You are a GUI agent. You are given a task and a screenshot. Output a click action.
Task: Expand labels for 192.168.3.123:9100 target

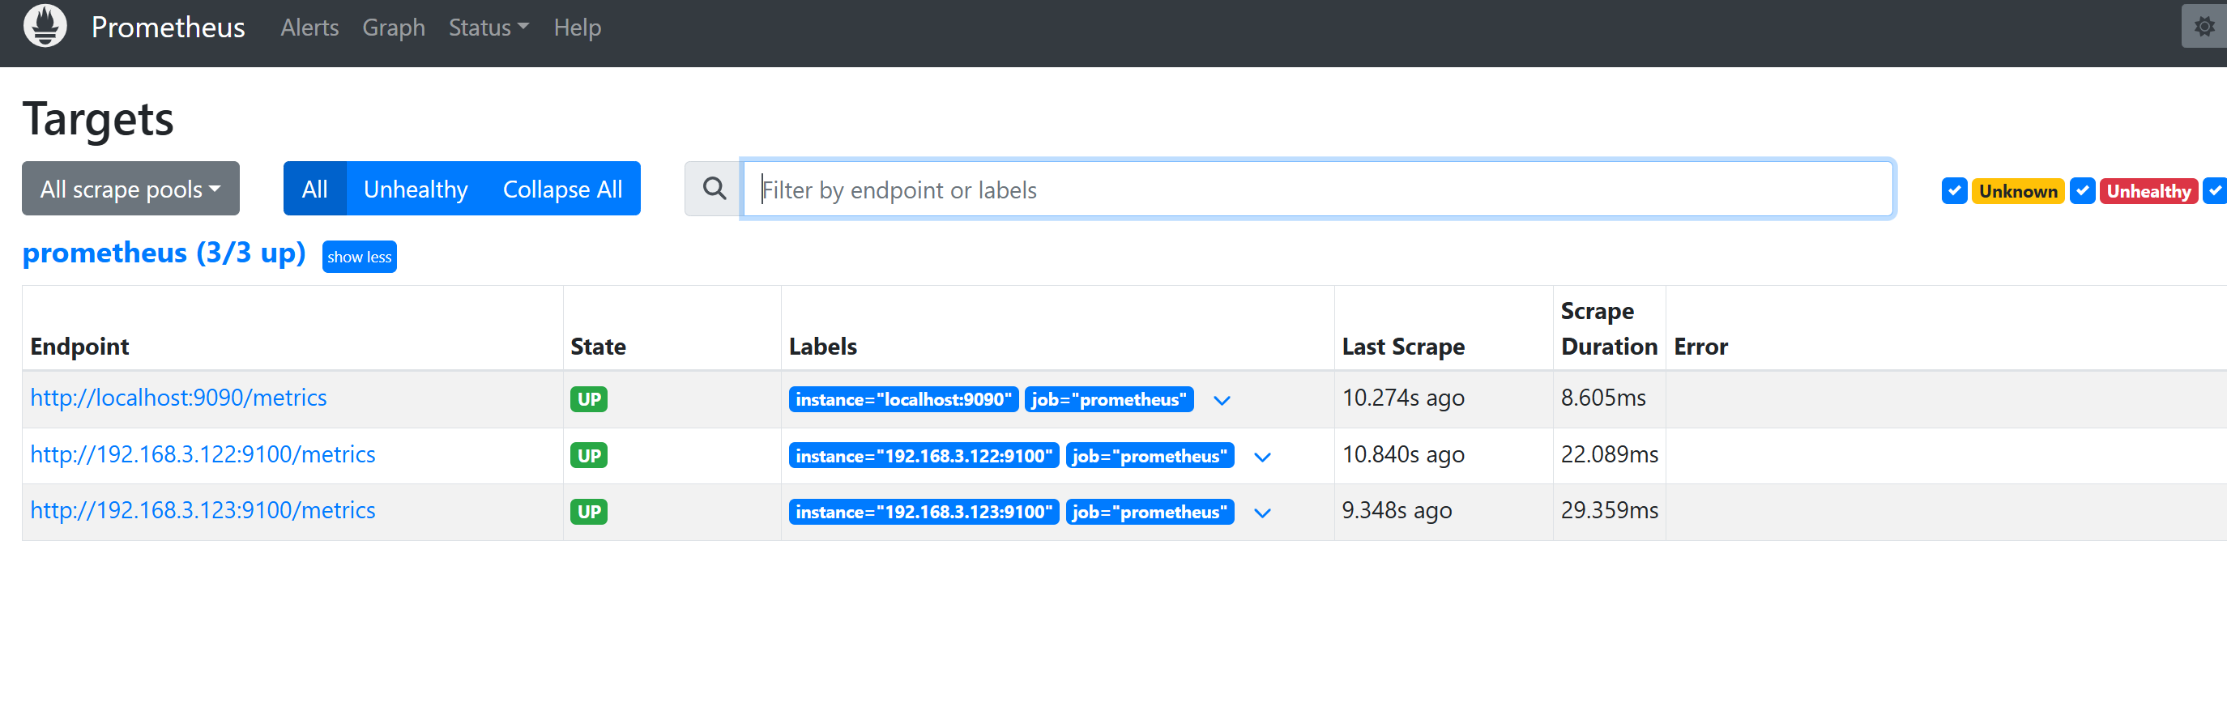click(1261, 513)
